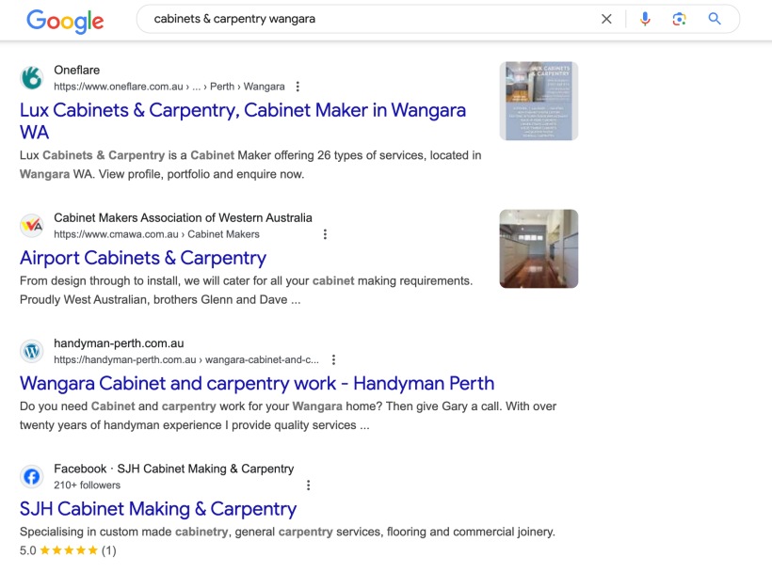Click the handyman-perth.com.au site name

pyautogui.click(x=119, y=343)
